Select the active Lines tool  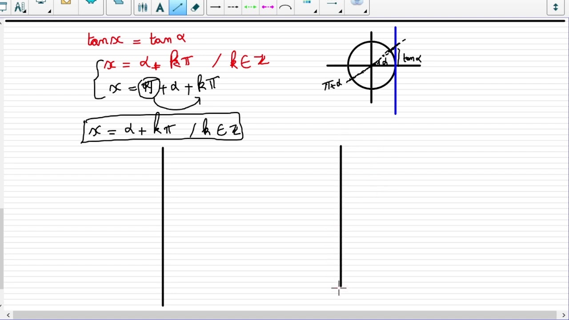pyautogui.click(x=177, y=7)
